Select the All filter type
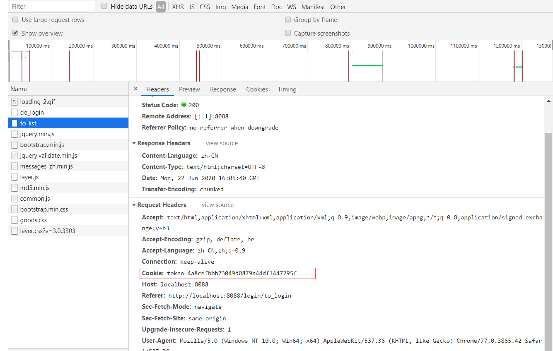 (x=161, y=7)
